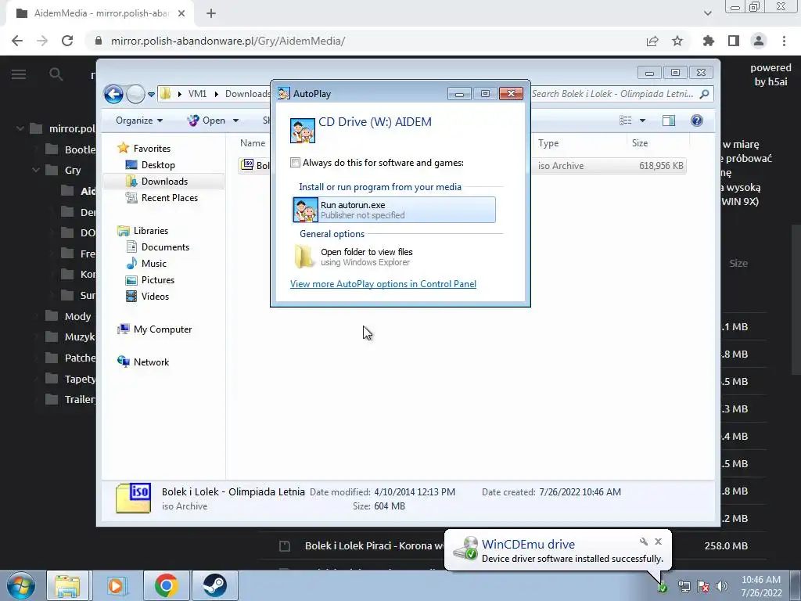Image resolution: width=801 pixels, height=601 pixels.
Task: Open a new browser tab
Action: tap(211, 14)
